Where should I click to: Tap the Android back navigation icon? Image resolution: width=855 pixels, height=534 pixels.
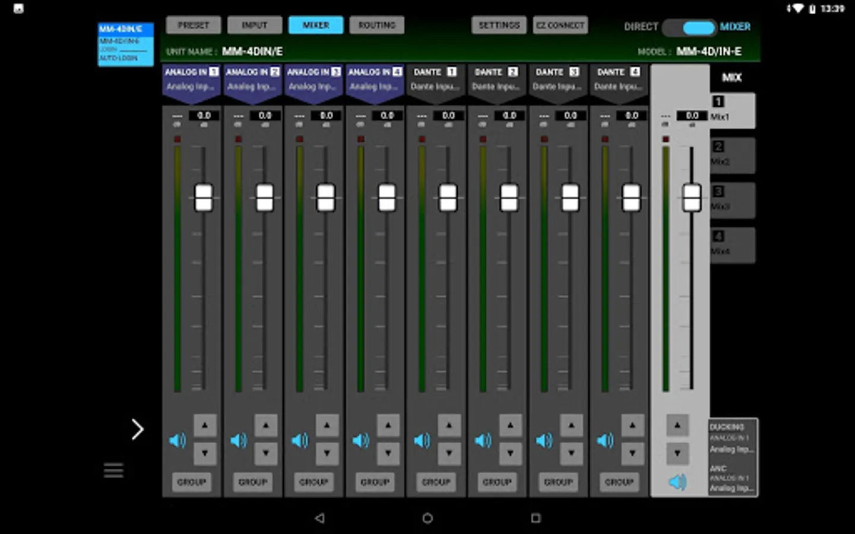point(319,518)
